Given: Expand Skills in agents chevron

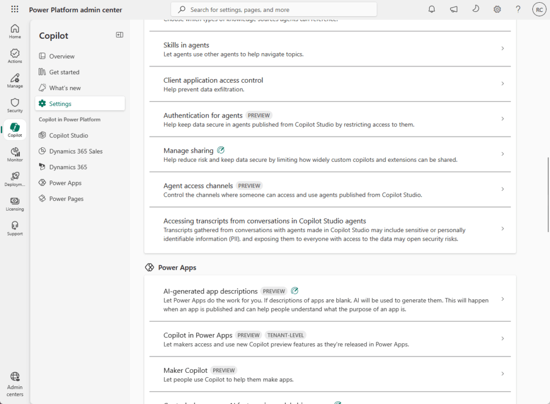Looking at the screenshot, I should (x=503, y=48).
